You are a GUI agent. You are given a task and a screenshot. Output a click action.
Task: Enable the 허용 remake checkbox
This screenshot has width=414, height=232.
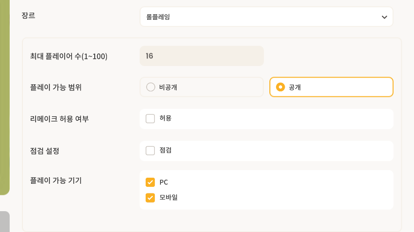pyautogui.click(x=150, y=118)
